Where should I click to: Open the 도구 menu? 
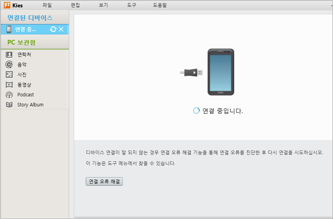coord(132,5)
